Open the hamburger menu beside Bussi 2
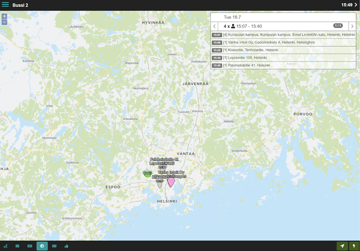Viewport: 360px width, 251px height. pos(5,5)
